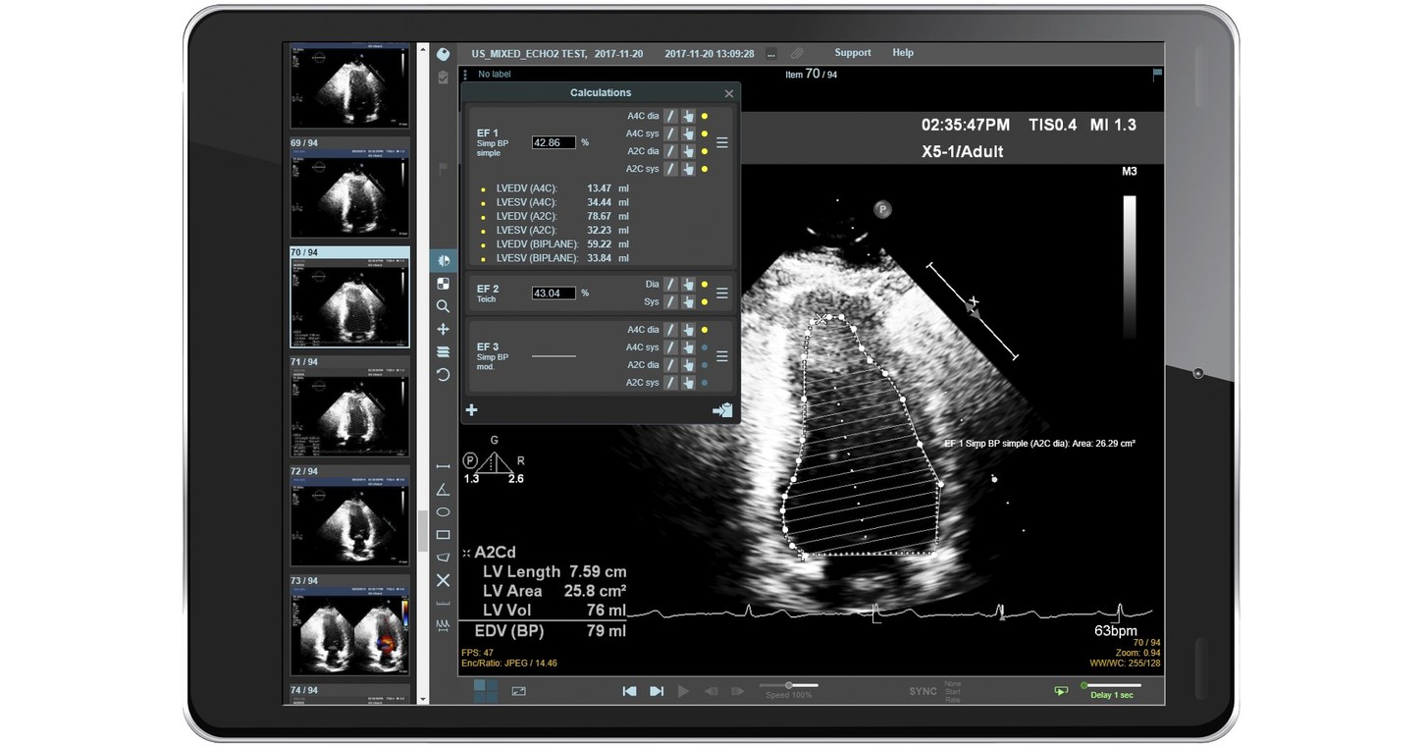This screenshot has width=1426, height=747.
Task: Adjust the playback Speed slider
Action: click(790, 686)
